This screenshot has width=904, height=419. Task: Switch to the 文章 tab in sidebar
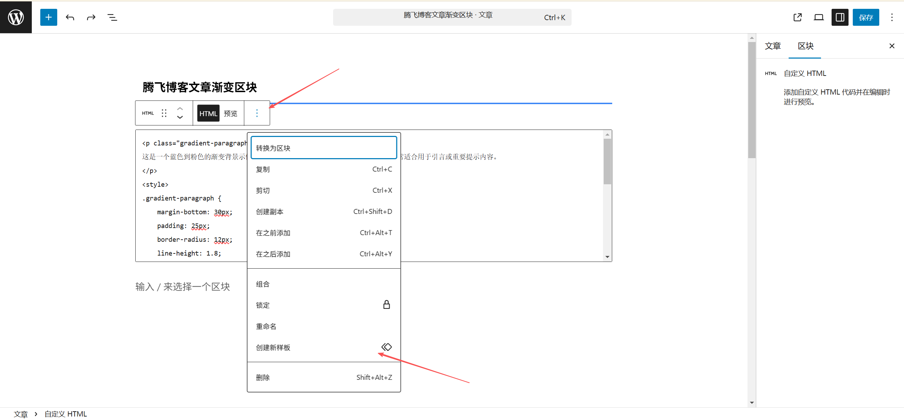click(x=773, y=46)
